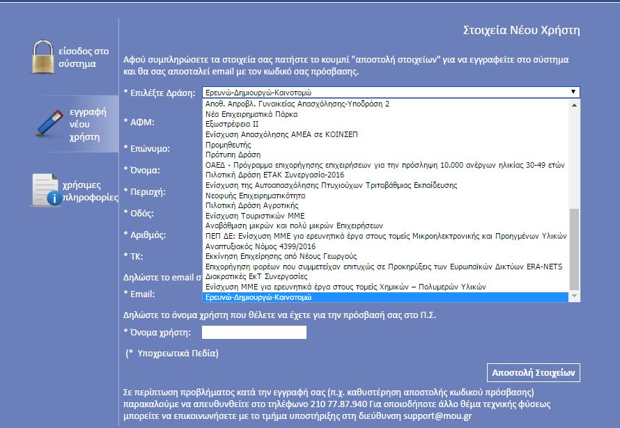
Task: Click the dropdown list scrollbar thumb
Action: click(574, 250)
